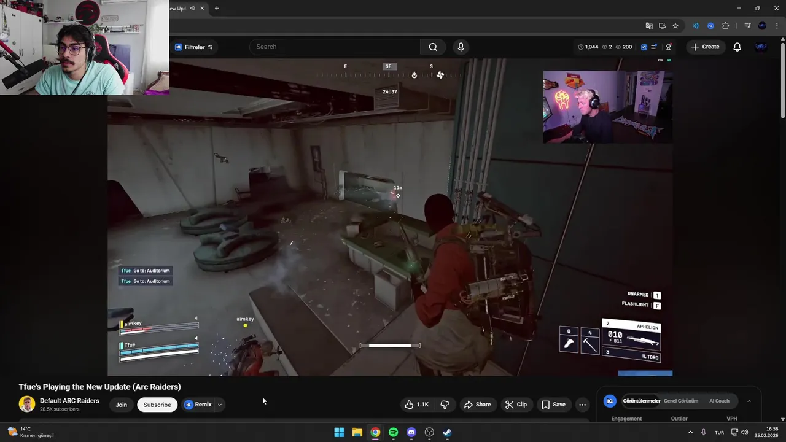
Task: Bookmark this page with star icon
Action: pos(675,26)
